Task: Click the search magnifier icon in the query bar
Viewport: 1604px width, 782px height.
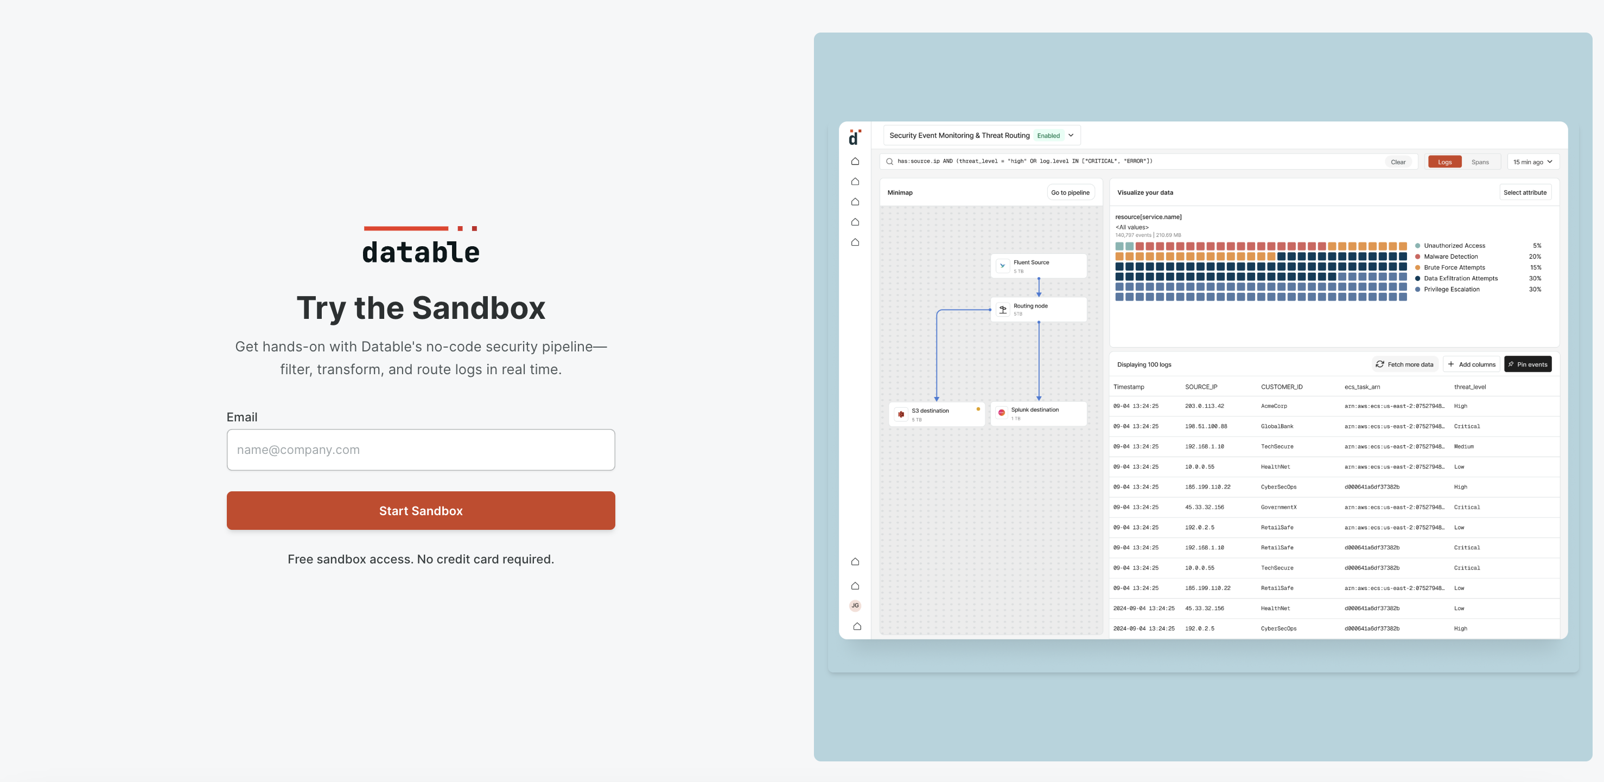Action: 889,162
